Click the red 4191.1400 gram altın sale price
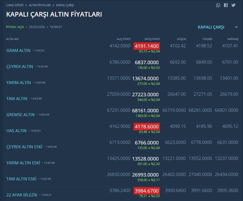Viewport: 243px width, 201px height. click(147, 46)
